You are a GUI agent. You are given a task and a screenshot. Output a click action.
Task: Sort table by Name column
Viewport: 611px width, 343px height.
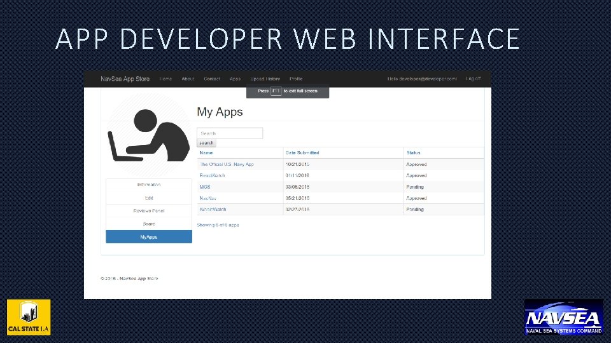click(206, 152)
